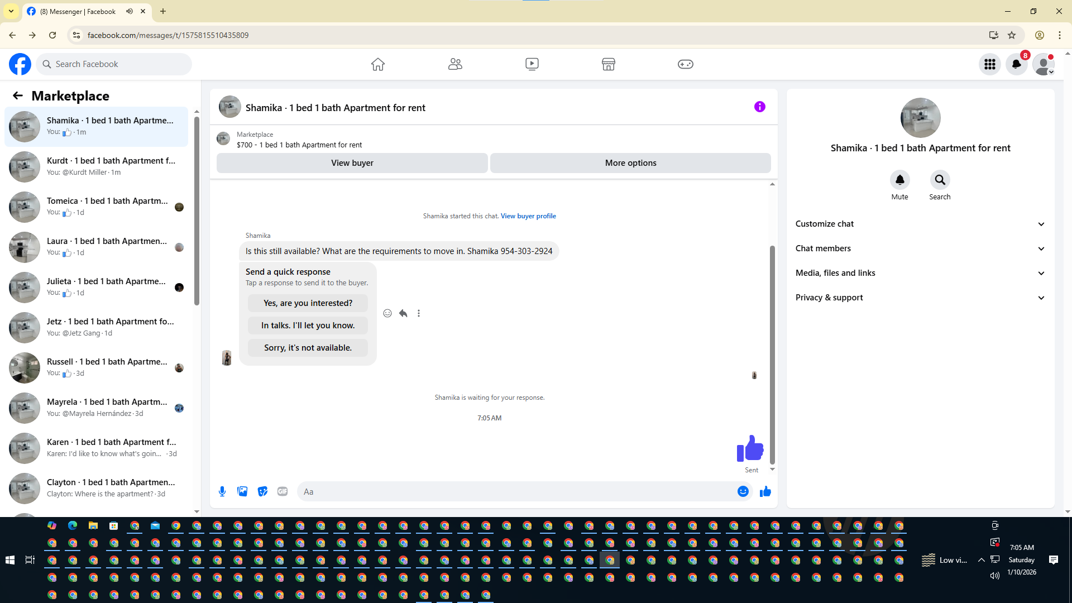Screen dimensions: 1072x603
Task: Mute the browser tab audio
Action: pyautogui.click(x=130, y=11)
